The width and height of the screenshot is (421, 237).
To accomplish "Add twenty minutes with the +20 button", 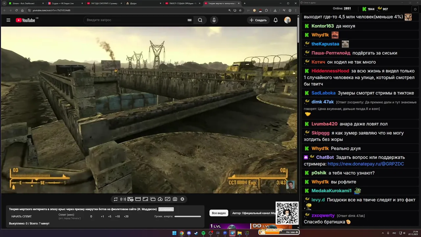I will point(126,217).
